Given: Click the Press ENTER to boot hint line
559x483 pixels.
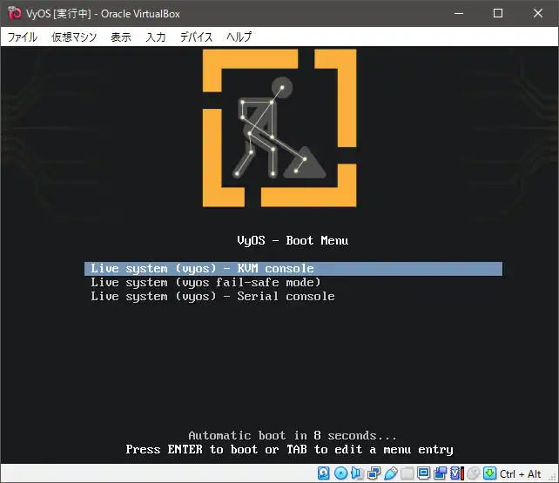Looking at the screenshot, I should (289, 450).
